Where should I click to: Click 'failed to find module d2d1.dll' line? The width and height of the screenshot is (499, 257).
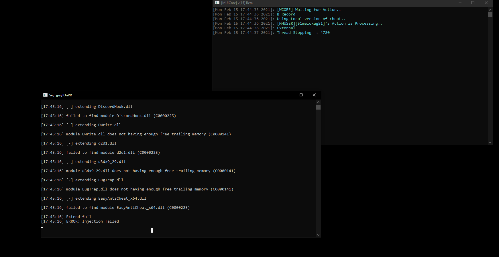coord(101,153)
